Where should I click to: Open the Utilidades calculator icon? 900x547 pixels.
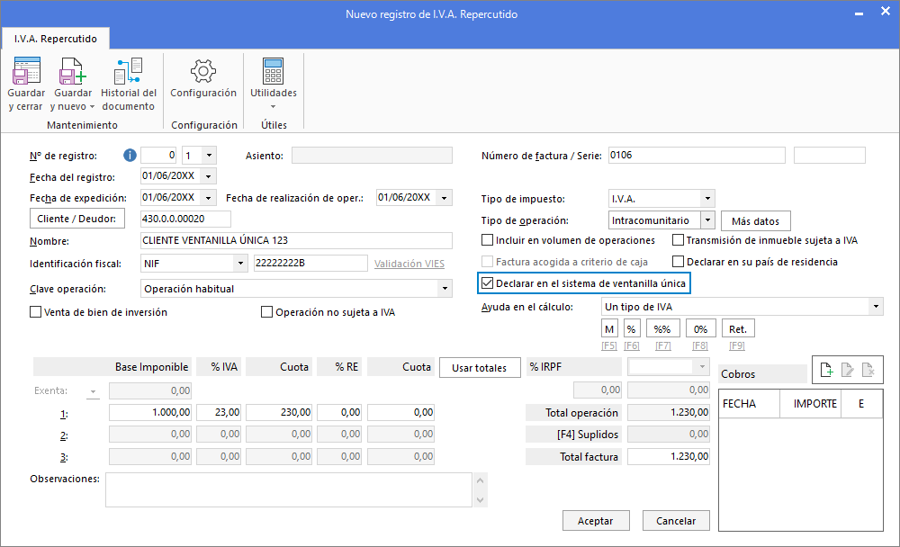coord(274,71)
